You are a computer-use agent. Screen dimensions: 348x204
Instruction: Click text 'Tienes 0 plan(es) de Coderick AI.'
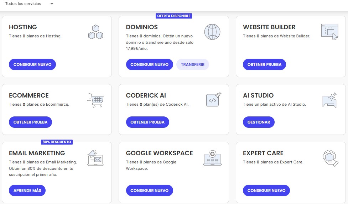tap(157, 104)
